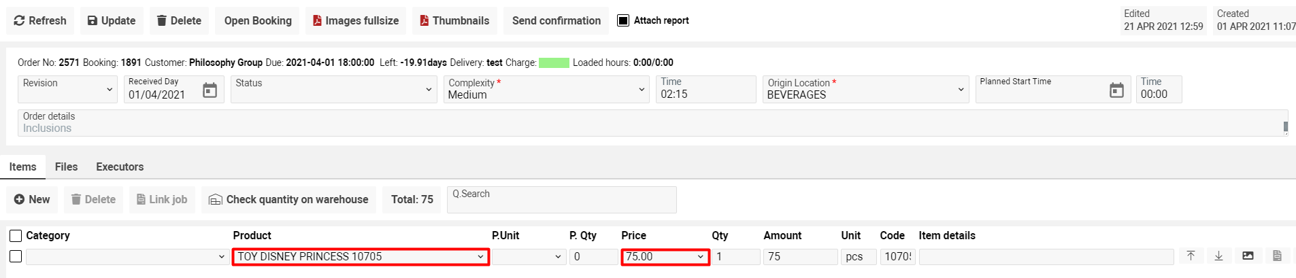Click the Thumbnails PDF button

point(454,20)
